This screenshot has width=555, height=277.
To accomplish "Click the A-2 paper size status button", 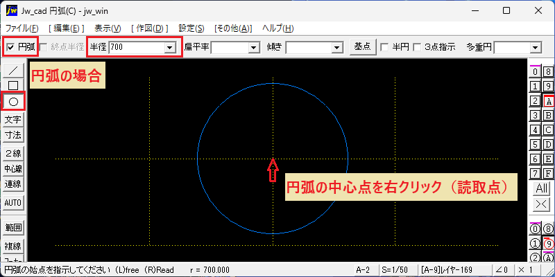I will coord(366,270).
